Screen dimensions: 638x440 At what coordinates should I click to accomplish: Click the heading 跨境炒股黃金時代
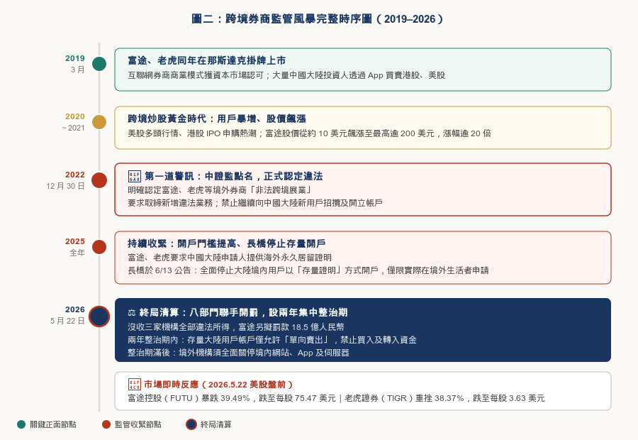217,119
